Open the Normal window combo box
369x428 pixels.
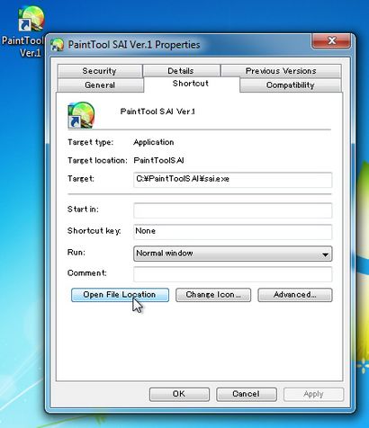coord(233,254)
